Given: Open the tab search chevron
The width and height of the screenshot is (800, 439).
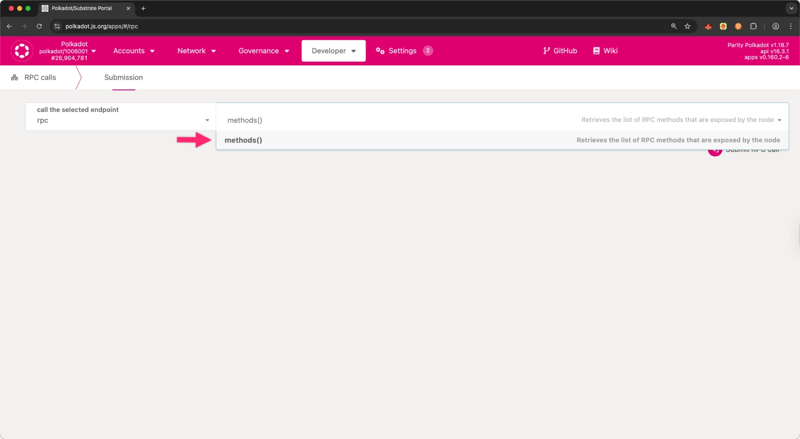Looking at the screenshot, I should [x=792, y=8].
